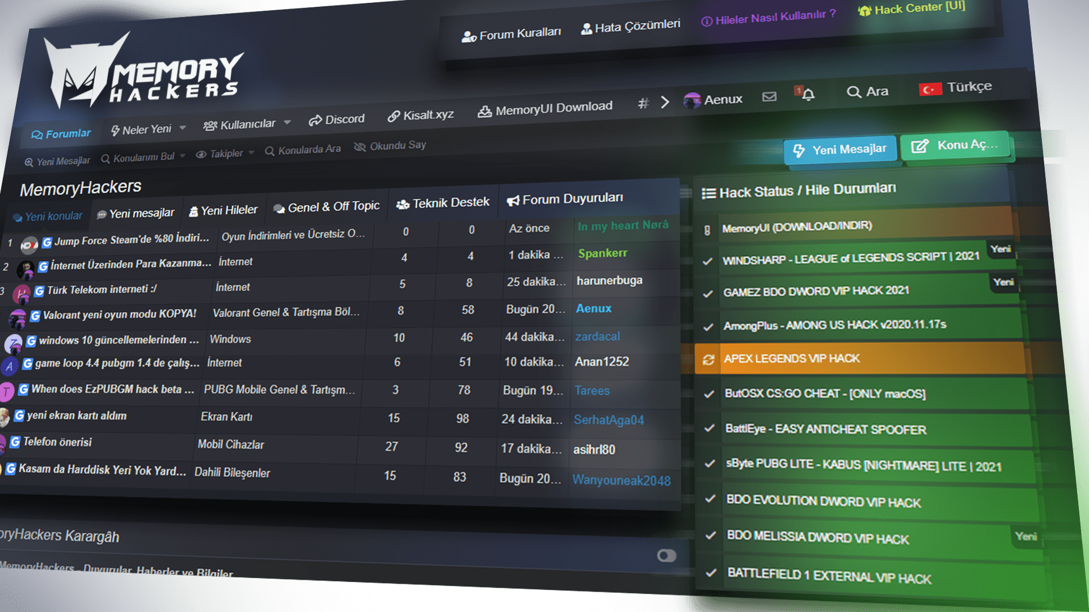1089x612 pixels.
Task: Click checkmark beside sByte PUBG LITE
Action: pos(710,464)
